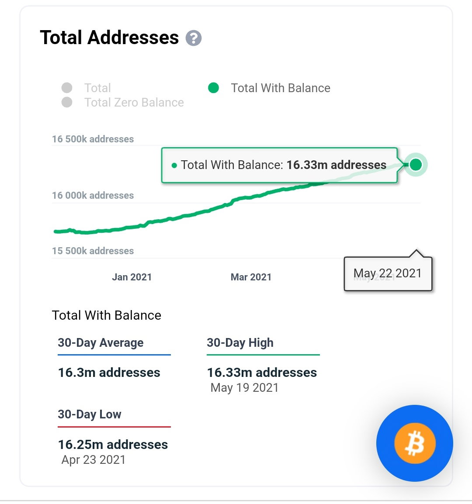Open the Total Addresses help question mark
472x504 pixels.
click(193, 38)
